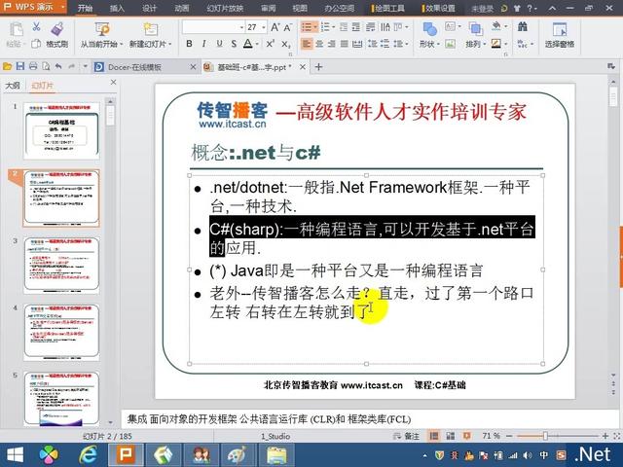The image size is (623, 467).
Task: Click the Print icon in quick toolbar
Action: coord(33,67)
